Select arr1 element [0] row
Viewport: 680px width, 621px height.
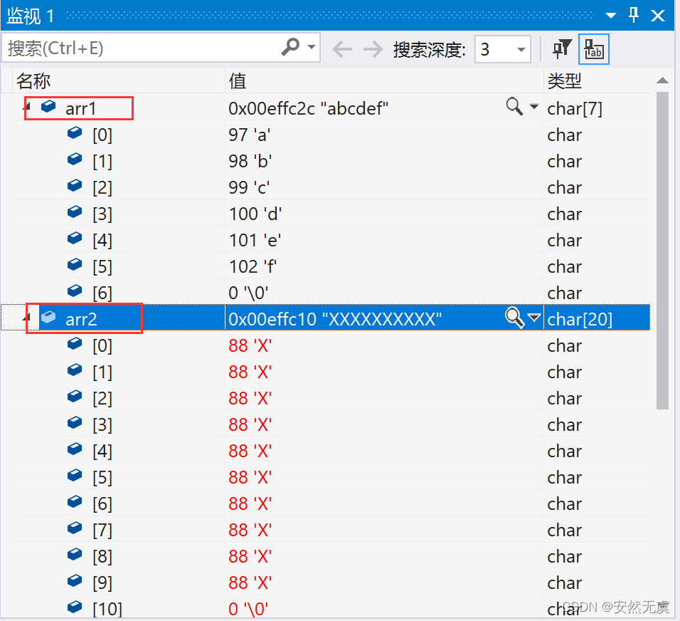331,135
